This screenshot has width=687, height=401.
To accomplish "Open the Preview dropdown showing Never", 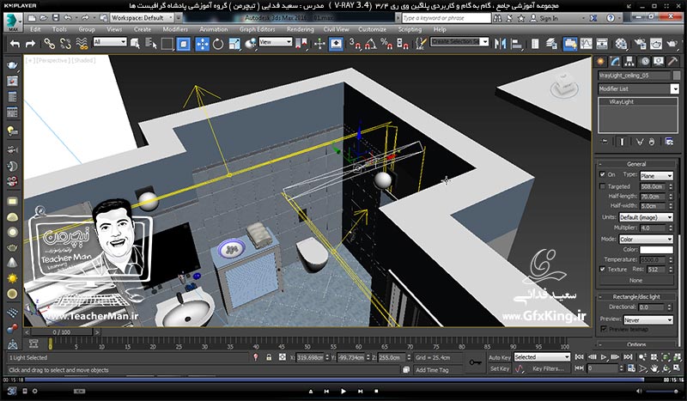I will [648, 320].
